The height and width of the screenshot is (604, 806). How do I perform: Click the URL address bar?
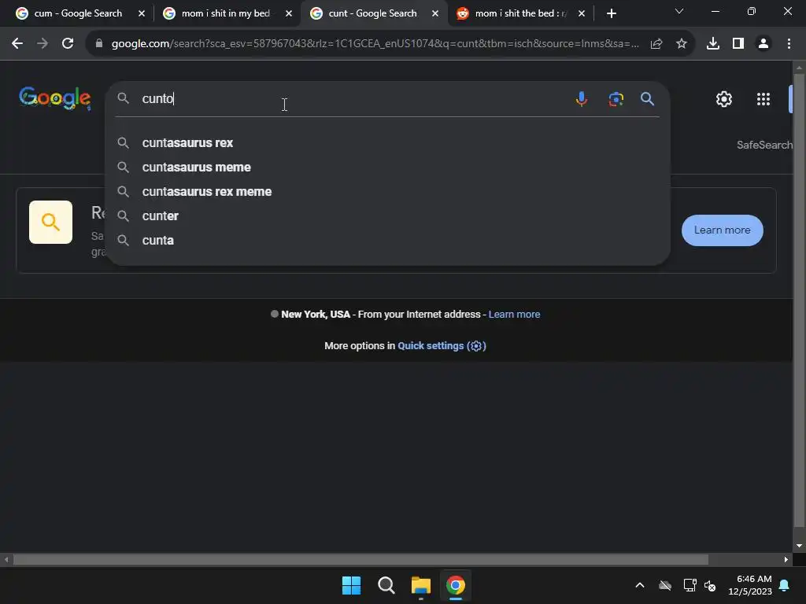tap(375, 44)
